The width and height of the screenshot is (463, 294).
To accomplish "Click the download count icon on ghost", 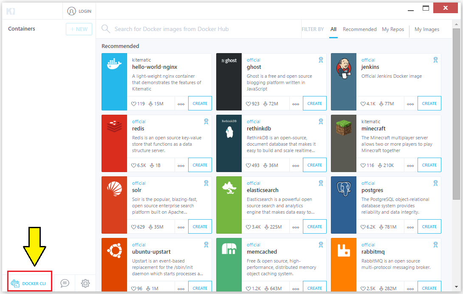I will click(265, 104).
